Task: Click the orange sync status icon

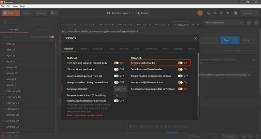Action: coord(200,13)
